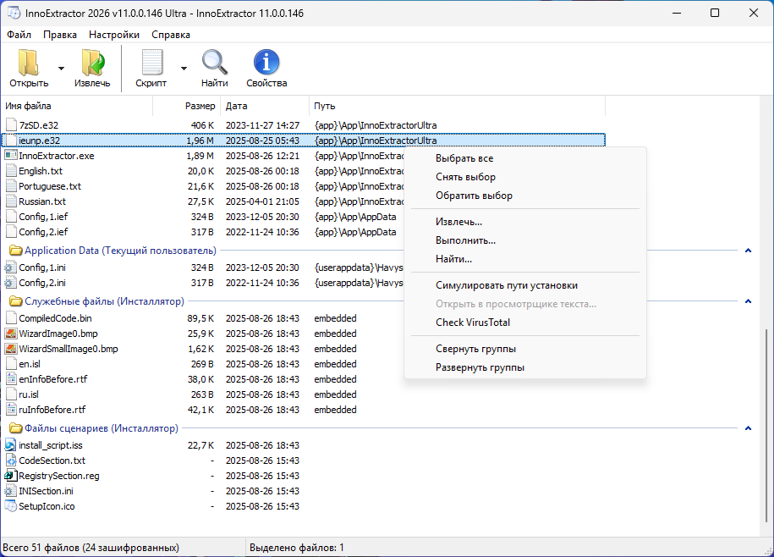
Task: Choose Извлечь... in context menu
Action: pyautogui.click(x=525, y=222)
